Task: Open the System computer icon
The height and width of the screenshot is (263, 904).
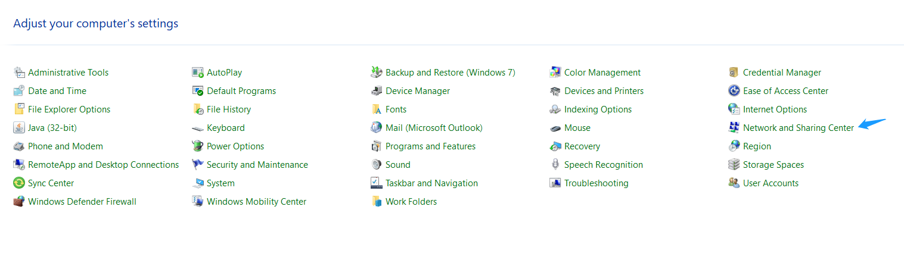Action: point(197,183)
